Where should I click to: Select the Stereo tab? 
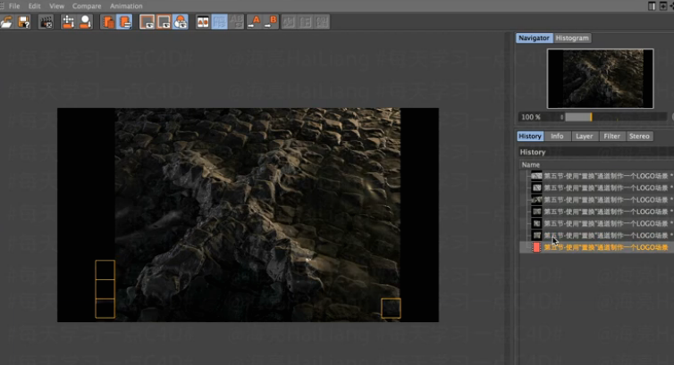[x=639, y=137]
